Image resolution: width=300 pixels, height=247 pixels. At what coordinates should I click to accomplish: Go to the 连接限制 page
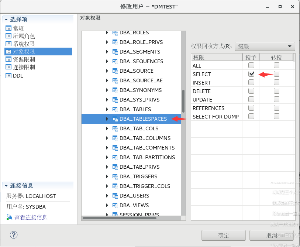coord(24,67)
